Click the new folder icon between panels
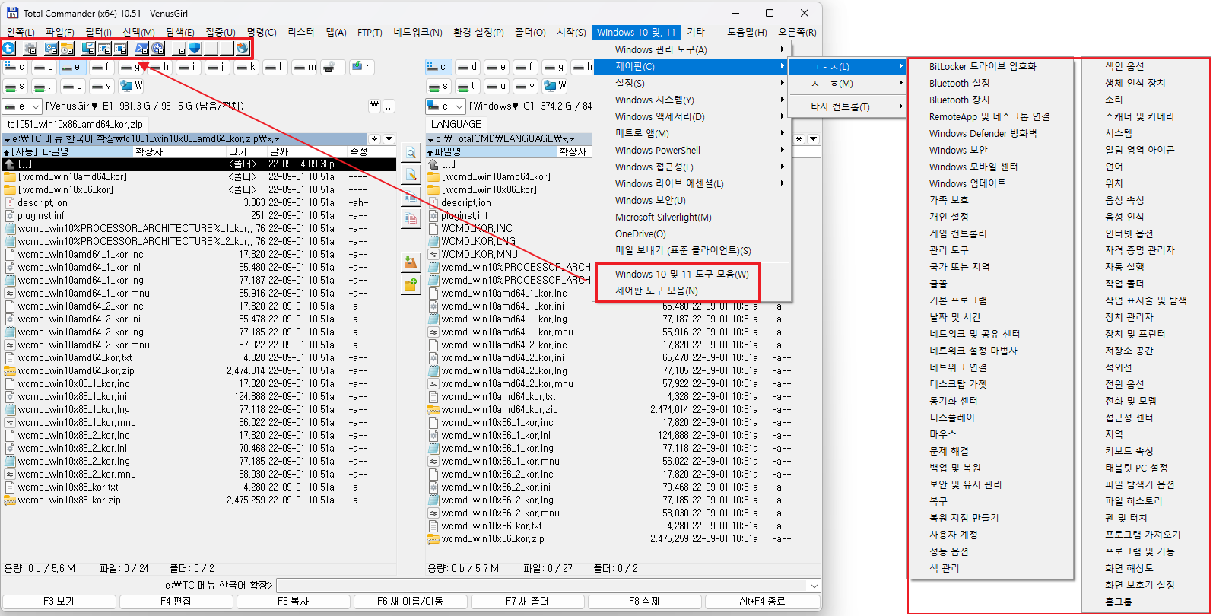The image size is (1213, 616). click(411, 285)
